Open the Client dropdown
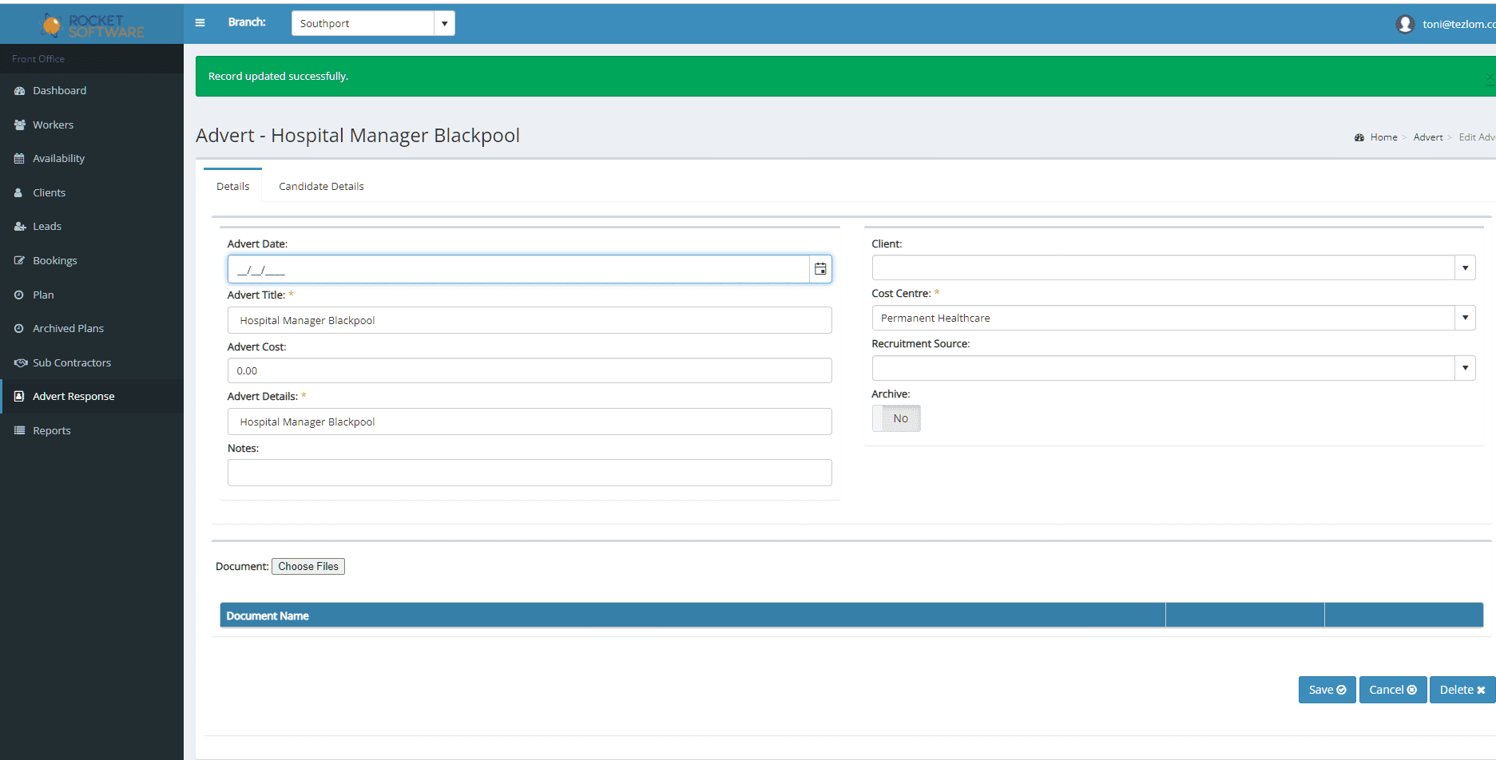This screenshot has width=1496, height=760. tap(1464, 267)
